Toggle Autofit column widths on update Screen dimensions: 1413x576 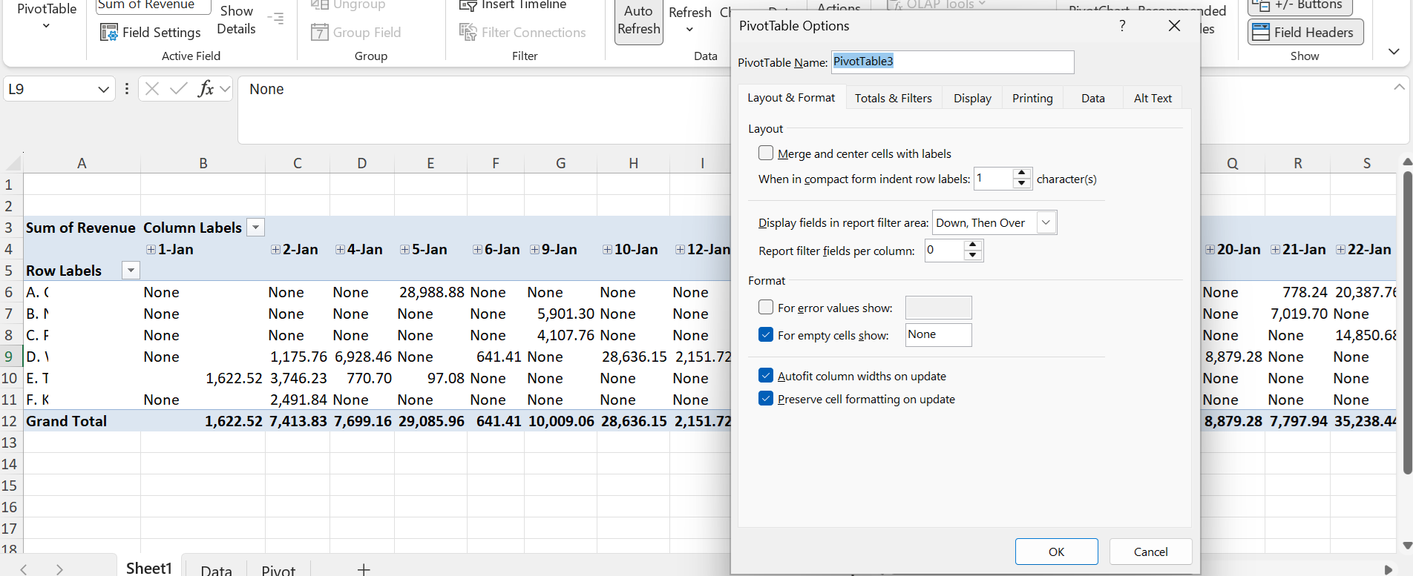point(766,375)
